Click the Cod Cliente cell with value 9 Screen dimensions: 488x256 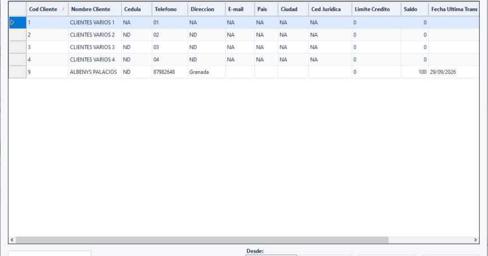point(47,72)
